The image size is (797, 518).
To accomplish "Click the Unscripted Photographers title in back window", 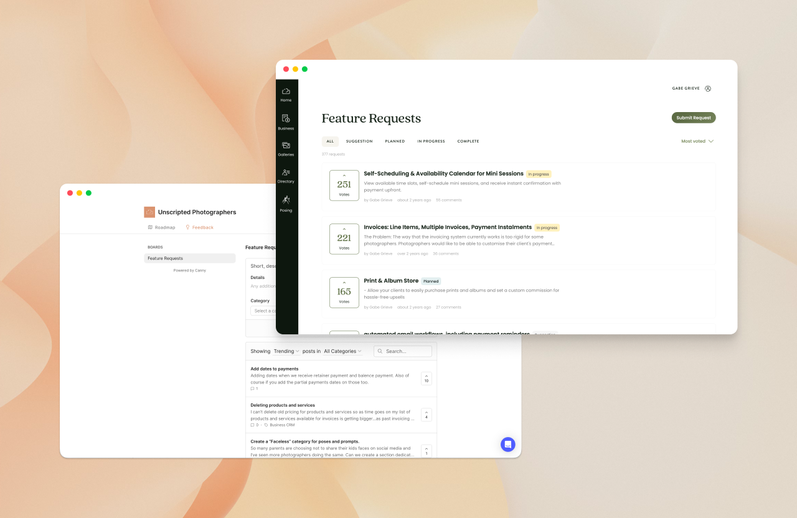I will 197,212.
